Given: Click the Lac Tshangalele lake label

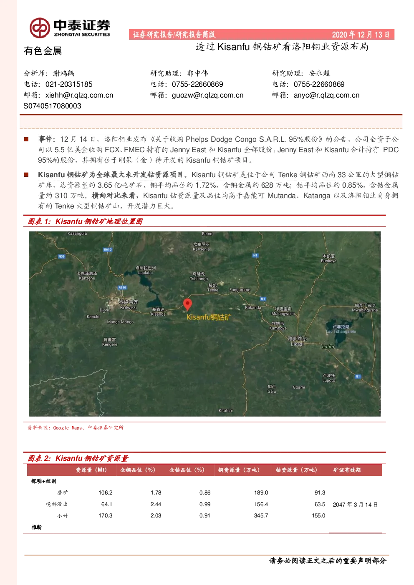Looking at the screenshot, I should [341, 329].
